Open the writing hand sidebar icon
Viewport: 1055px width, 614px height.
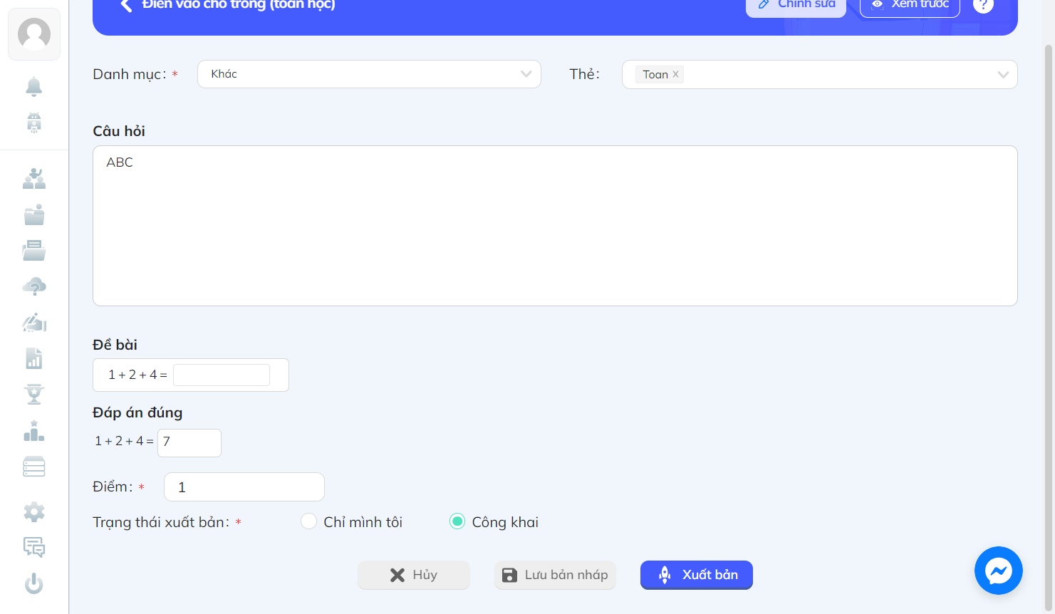34,323
